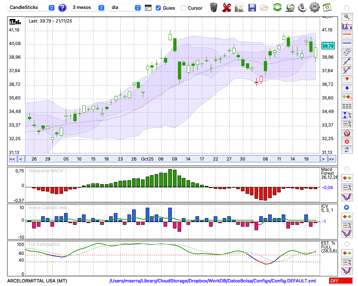Select the zigzag channel drawing tool
Image resolution: width=358 pixels, height=286 pixels.
coord(347,52)
